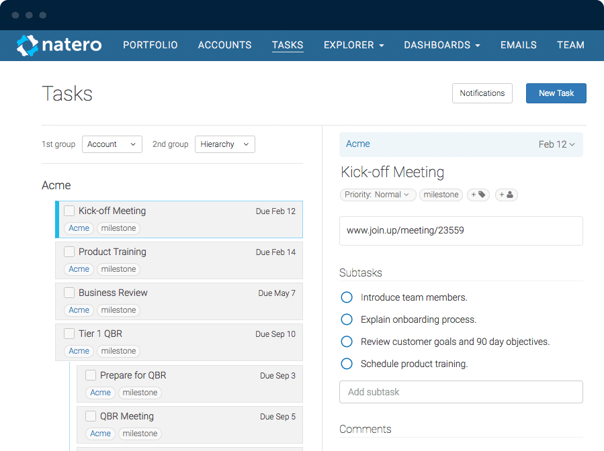The image size is (604, 451).
Task: Go to the Portfolio tab
Action: 150,45
